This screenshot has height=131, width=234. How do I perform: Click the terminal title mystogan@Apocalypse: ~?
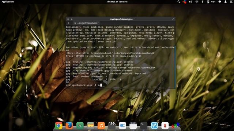[x=122, y=19]
